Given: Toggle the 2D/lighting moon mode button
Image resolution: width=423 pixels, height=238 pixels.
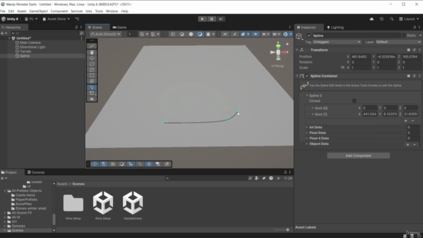Looking at the screenshot, I should 200,34.
